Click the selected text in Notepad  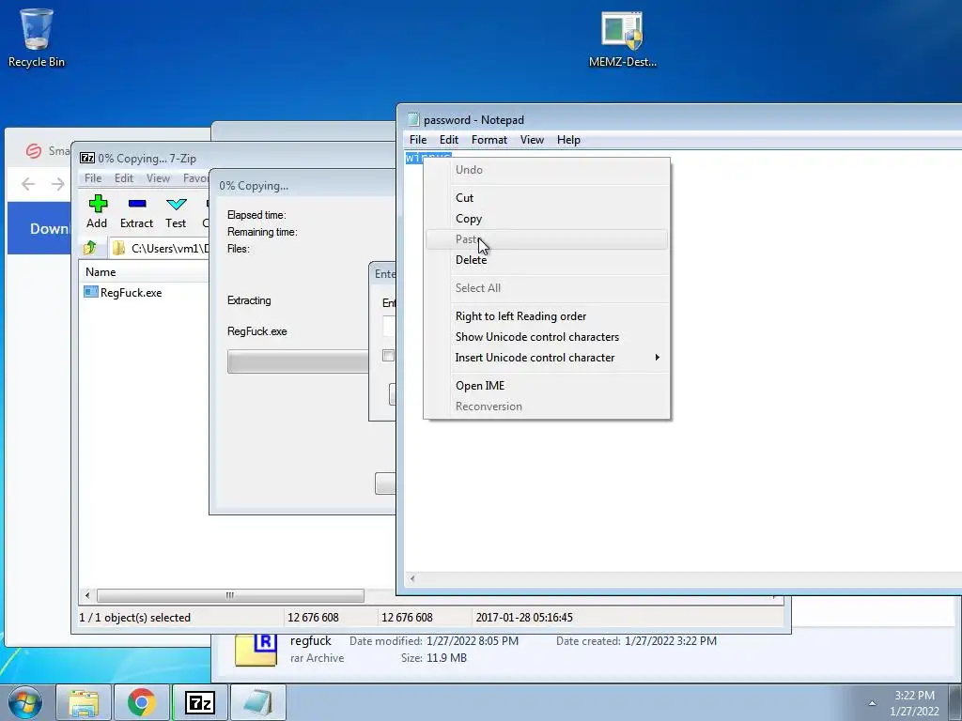pyautogui.click(x=428, y=158)
